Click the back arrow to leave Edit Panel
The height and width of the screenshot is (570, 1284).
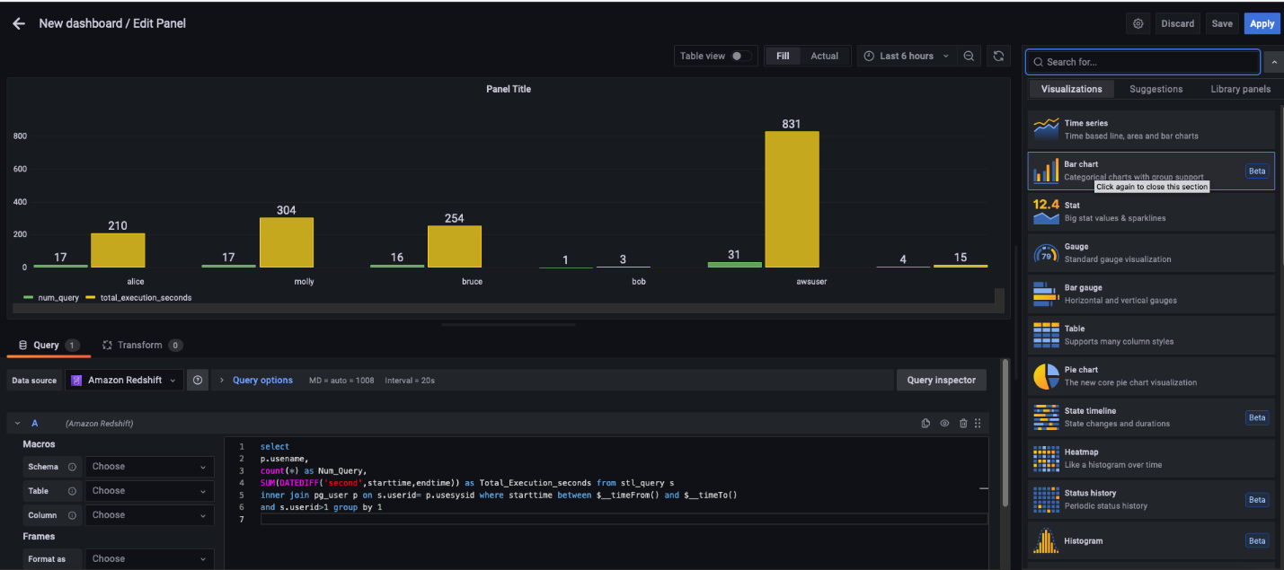19,23
